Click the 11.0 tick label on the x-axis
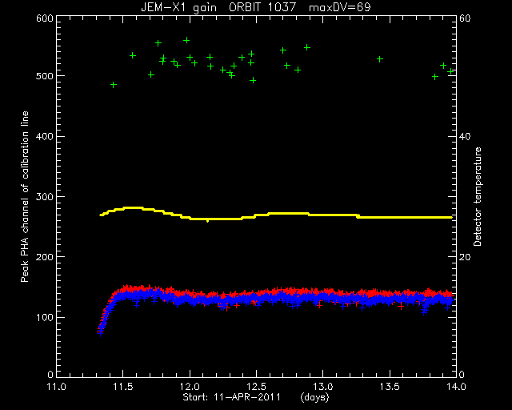Viewport: 512px width, 410px height. pyautogui.click(x=57, y=387)
